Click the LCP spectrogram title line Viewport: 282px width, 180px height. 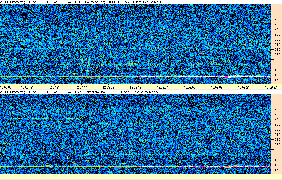point(80,92)
